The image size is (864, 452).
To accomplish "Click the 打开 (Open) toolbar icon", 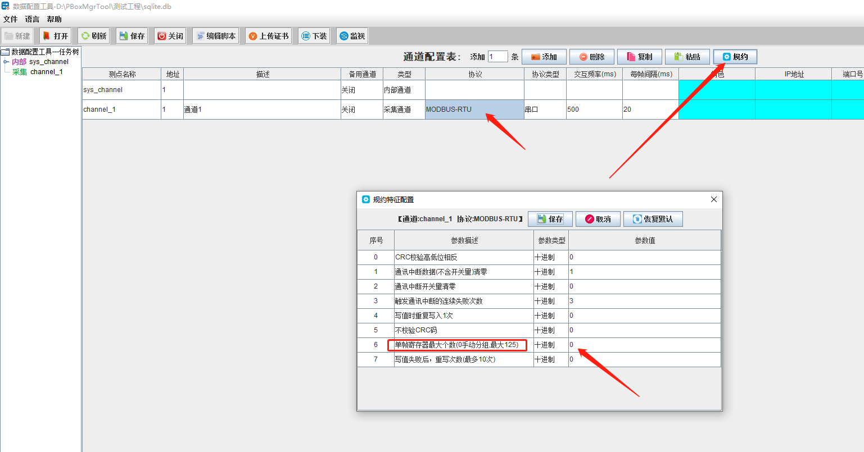I will click(55, 36).
